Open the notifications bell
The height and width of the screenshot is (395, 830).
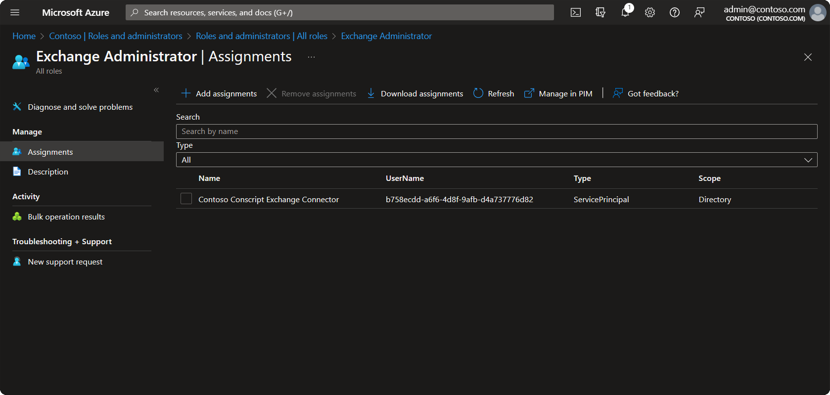click(626, 12)
